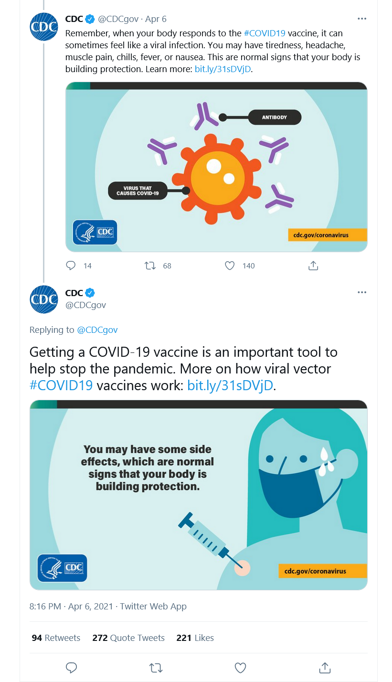Screen dimensions: 392x682
Task: Open more options on the first tweet
Action: point(362,19)
